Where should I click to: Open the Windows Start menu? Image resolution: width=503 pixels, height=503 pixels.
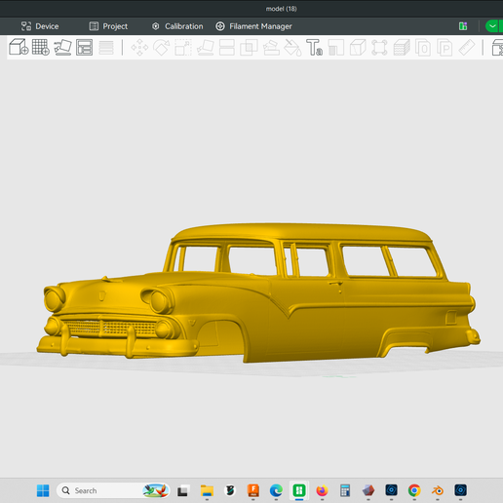(x=43, y=490)
